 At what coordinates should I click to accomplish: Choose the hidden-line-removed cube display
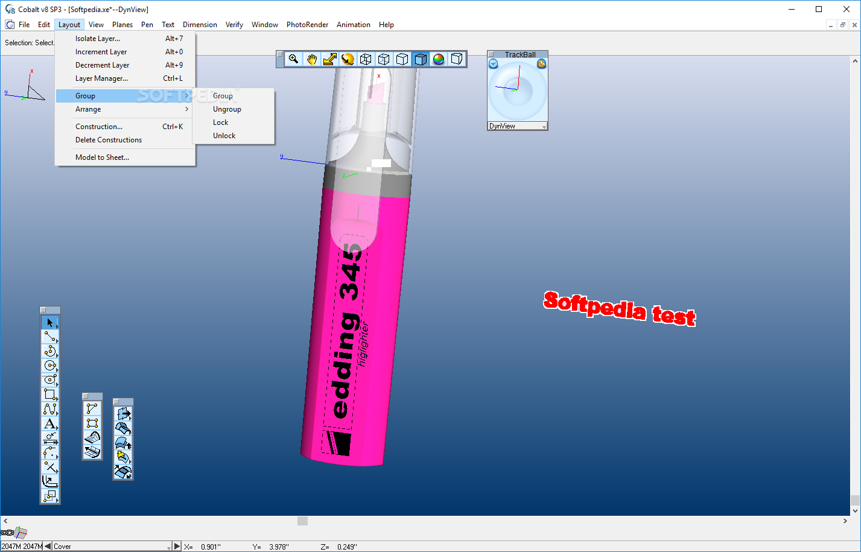pyautogui.click(x=402, y=59)
